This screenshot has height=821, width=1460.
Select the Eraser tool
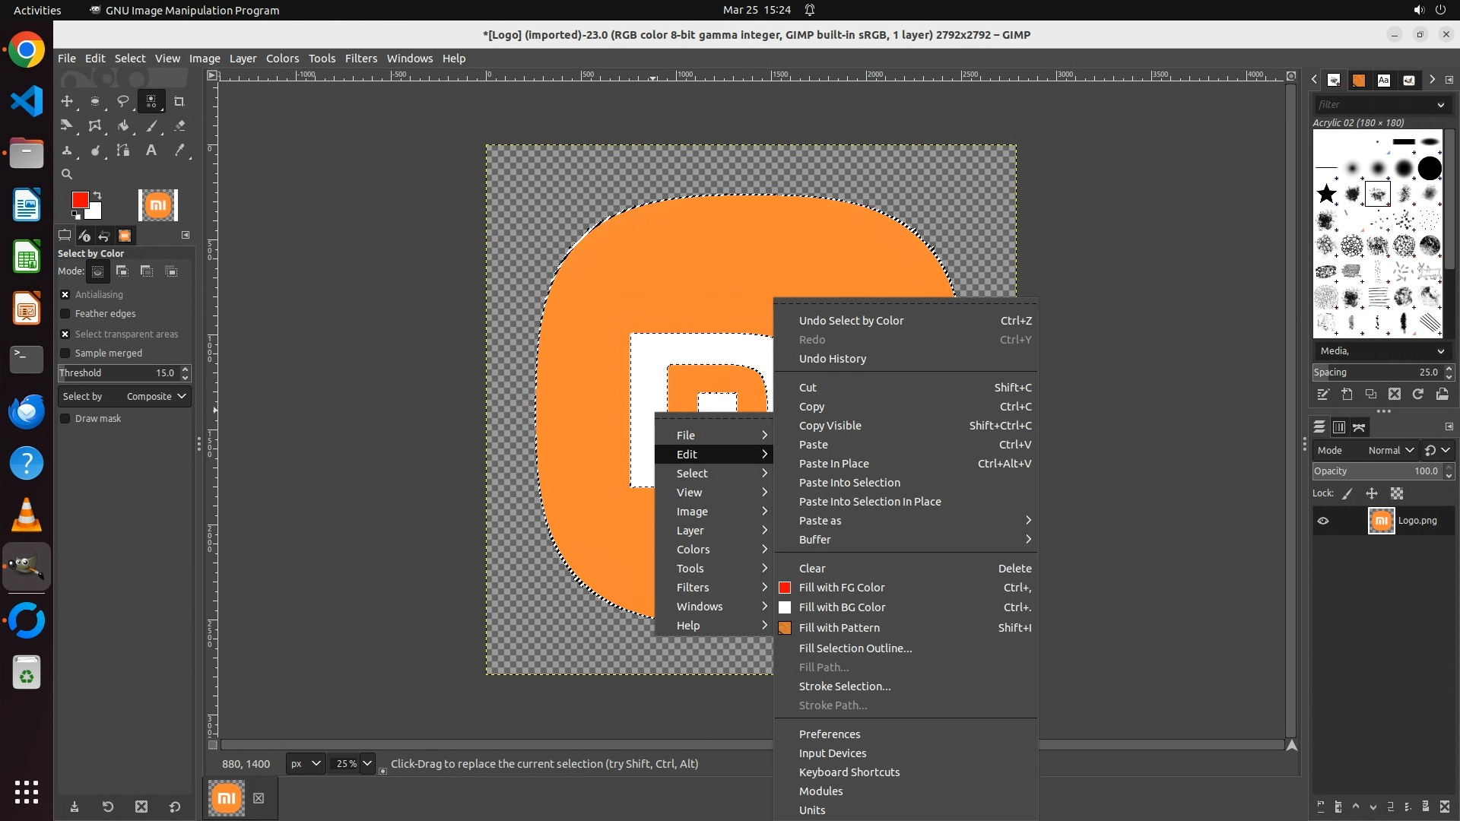click(x=179, y=126)
